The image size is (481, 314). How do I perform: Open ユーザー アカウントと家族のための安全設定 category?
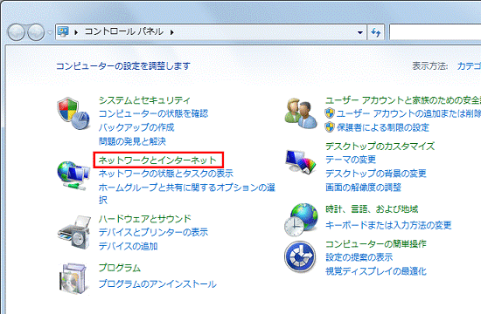(x=403, y=100)
